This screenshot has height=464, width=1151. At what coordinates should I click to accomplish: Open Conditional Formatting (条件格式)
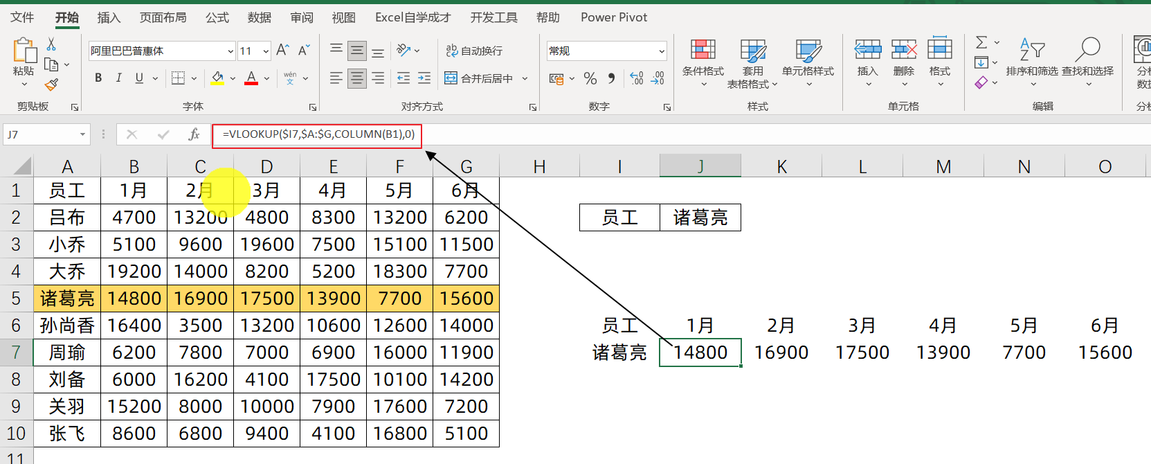[x=703, y=63]
